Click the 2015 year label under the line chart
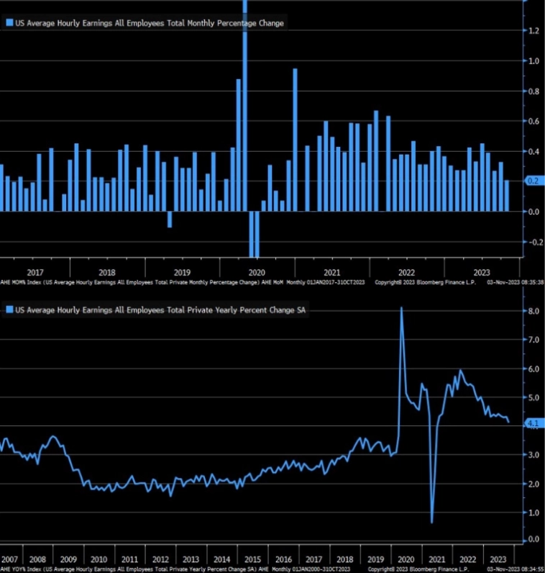 [253, 559]
